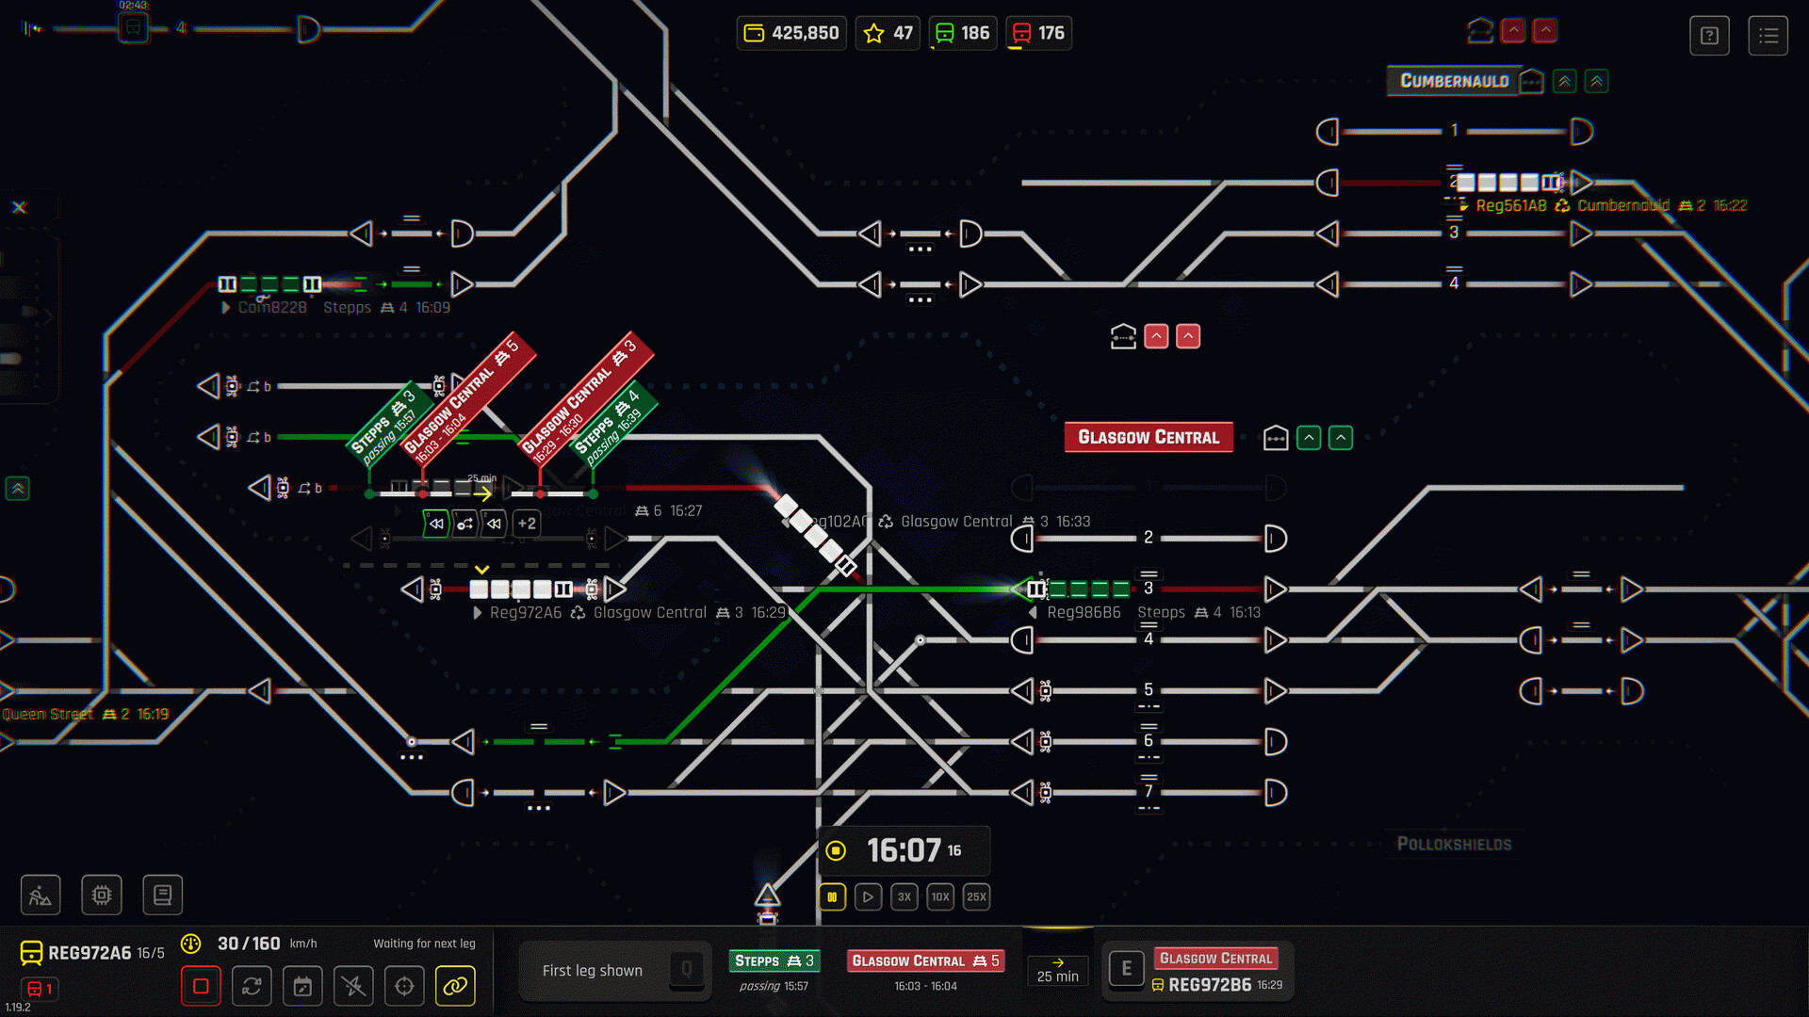Pause the simulation

tap(832, 896)
